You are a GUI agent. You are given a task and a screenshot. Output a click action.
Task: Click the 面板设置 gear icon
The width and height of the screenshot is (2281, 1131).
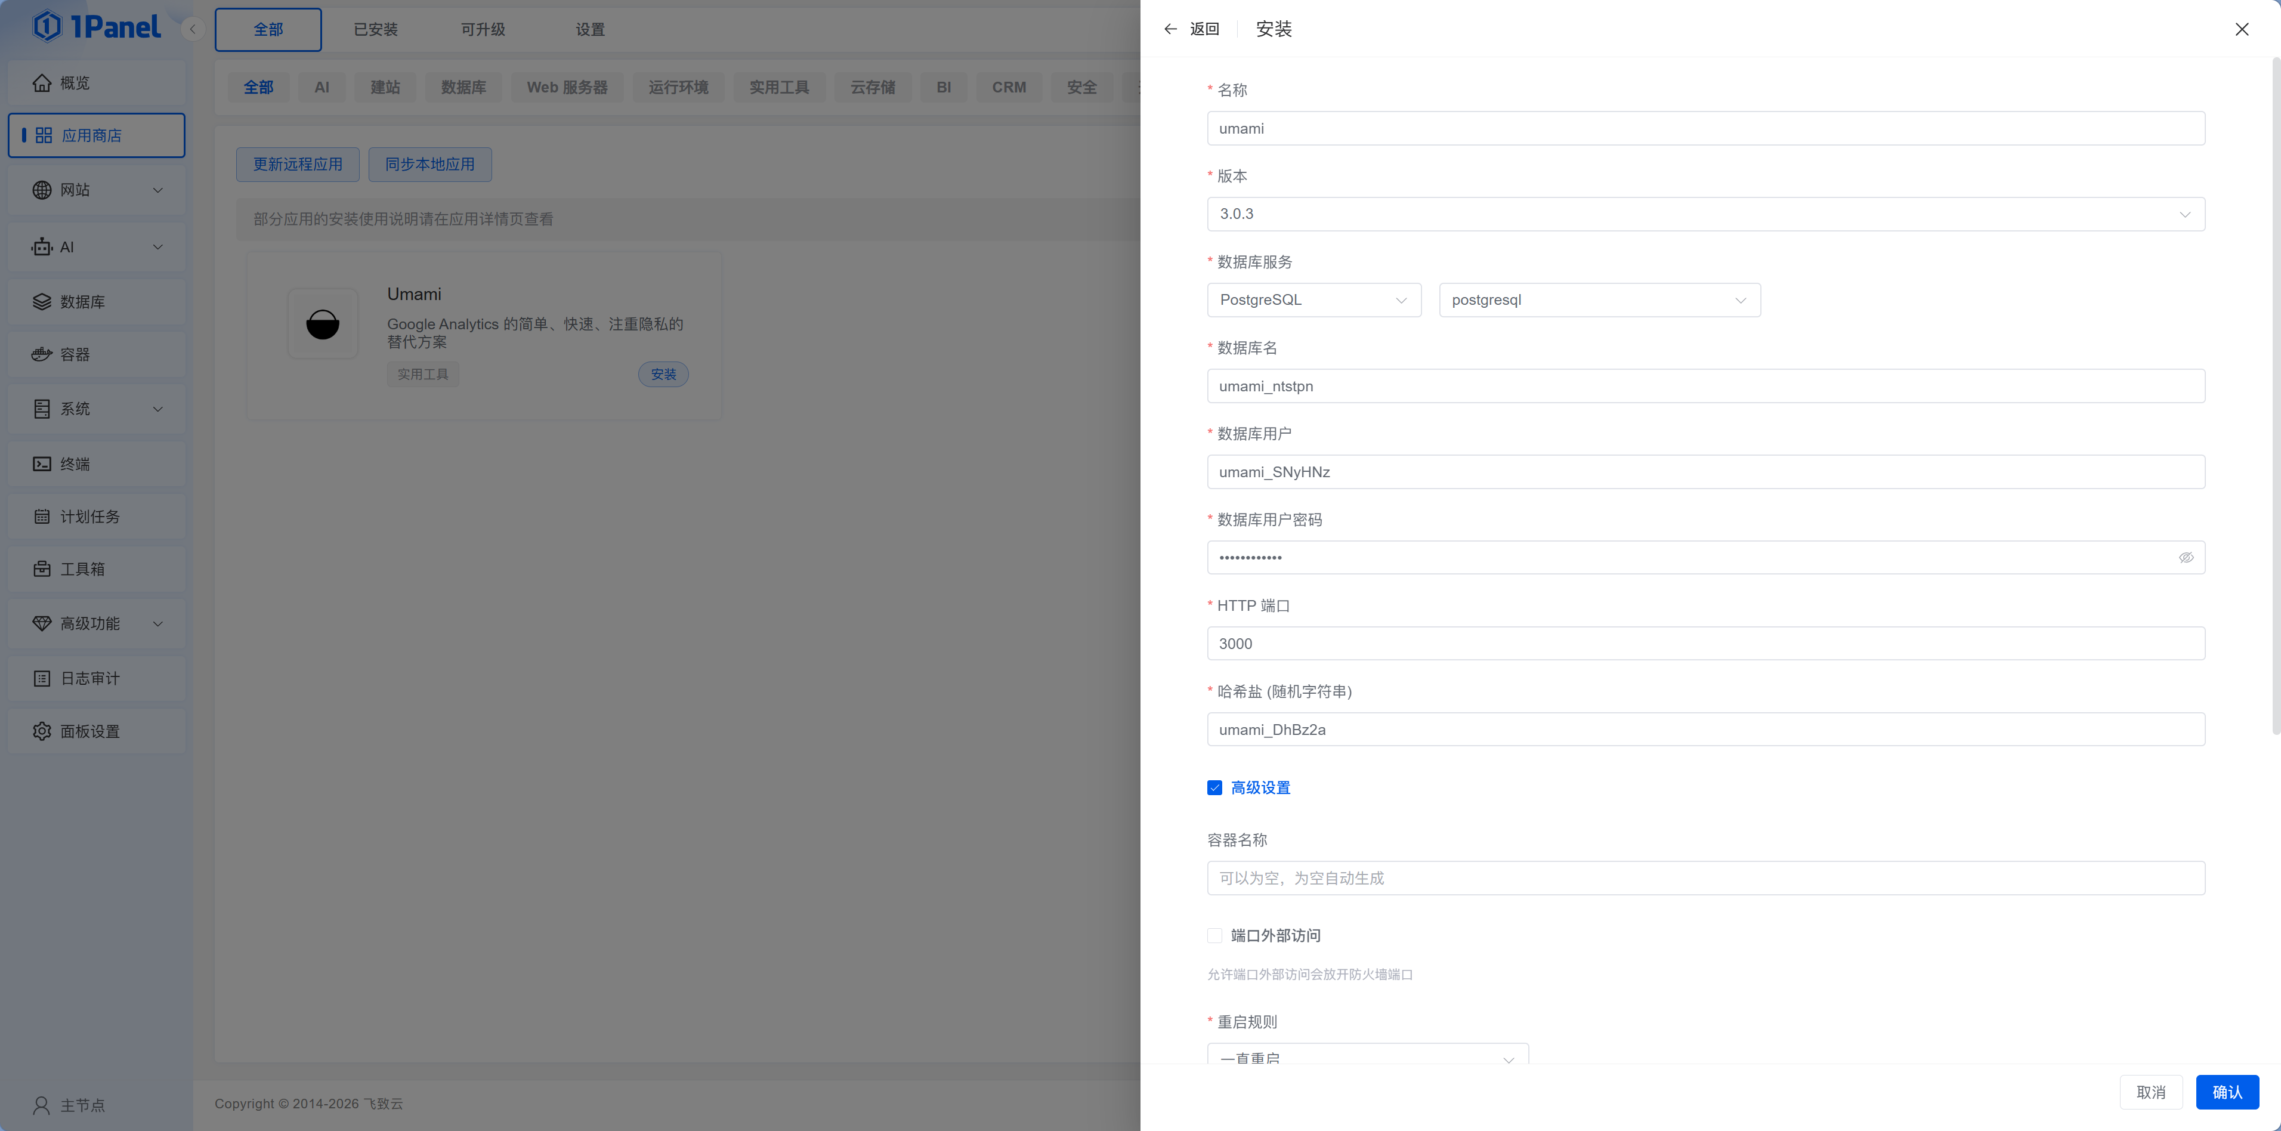[x=42, y=731]
